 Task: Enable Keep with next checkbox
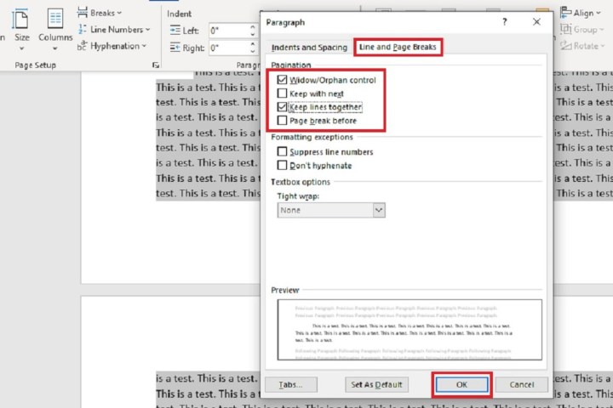(x=283, y=93)
